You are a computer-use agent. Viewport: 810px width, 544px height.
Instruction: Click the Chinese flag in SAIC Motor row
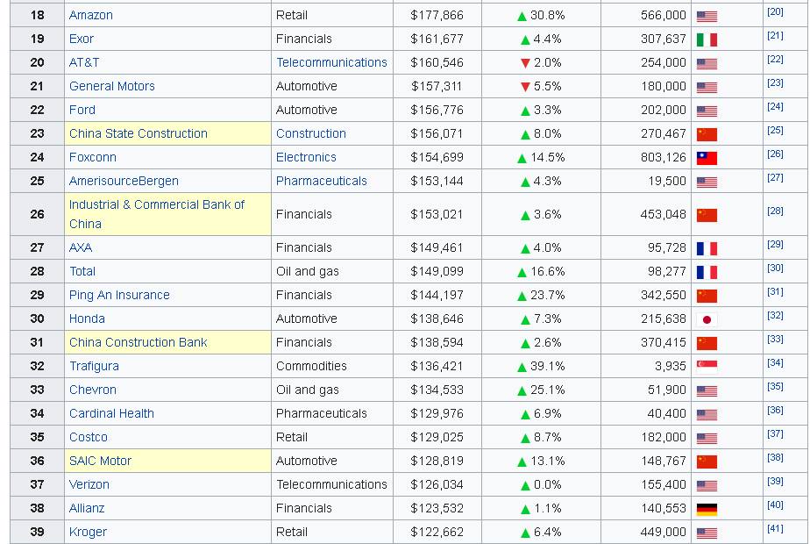click(x=707, y=462)
